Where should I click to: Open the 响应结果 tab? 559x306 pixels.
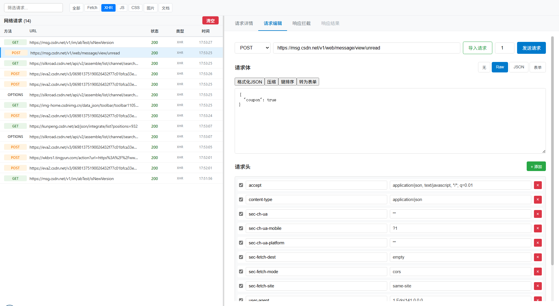(330, 23)
